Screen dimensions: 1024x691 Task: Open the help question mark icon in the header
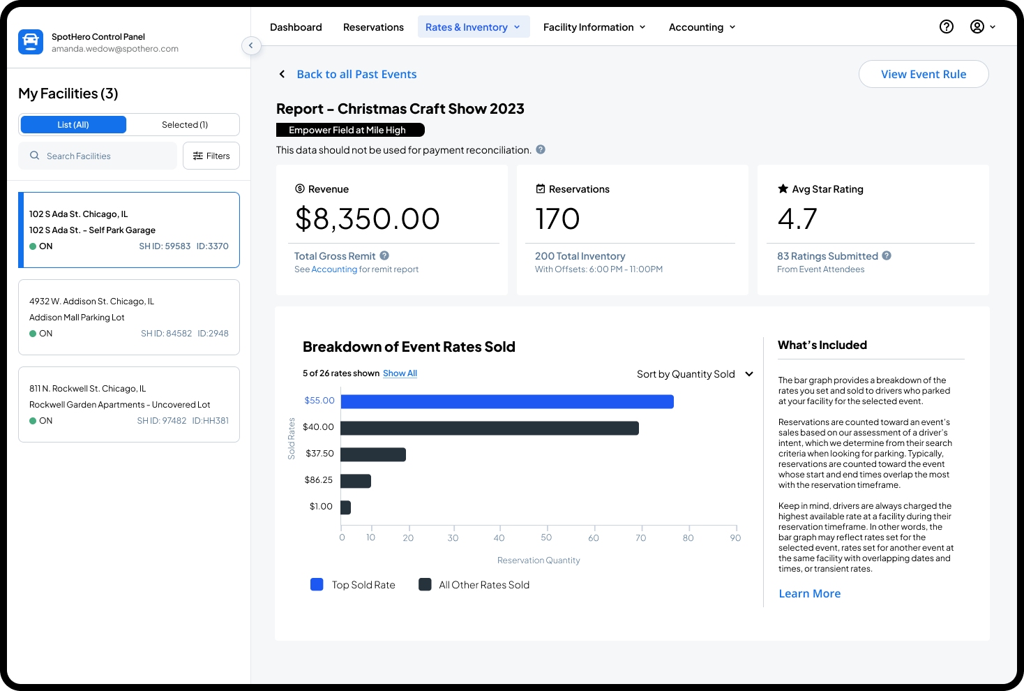[947, 27]
